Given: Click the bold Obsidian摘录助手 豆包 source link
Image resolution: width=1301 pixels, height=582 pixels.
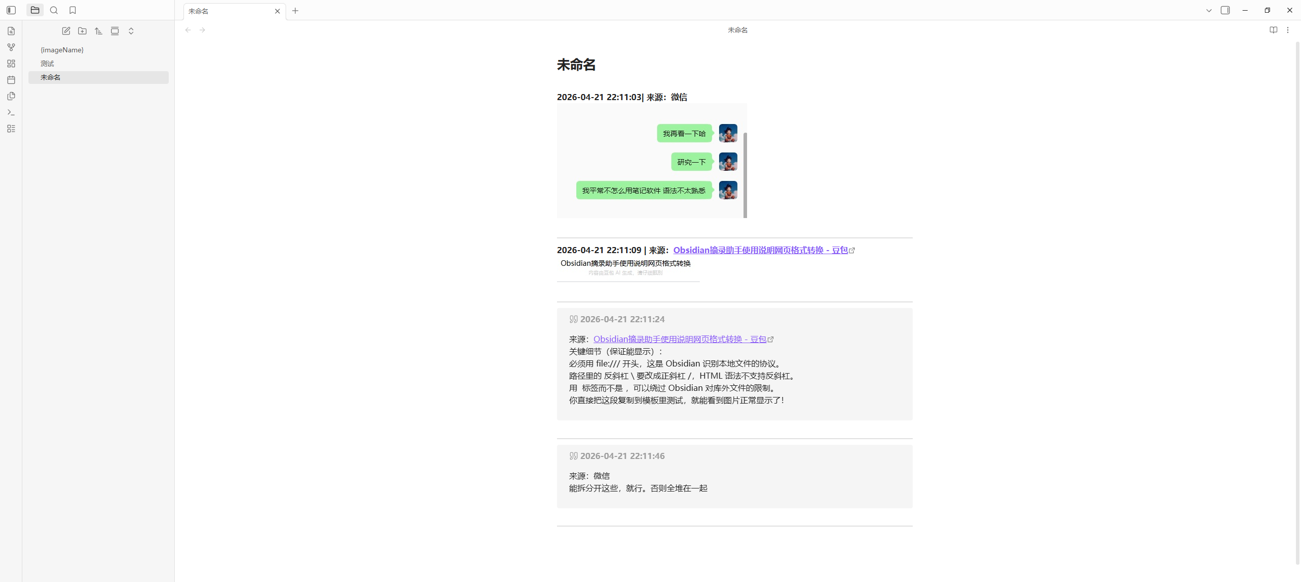Looking at the screenshot, I should [x=760, y=250].
